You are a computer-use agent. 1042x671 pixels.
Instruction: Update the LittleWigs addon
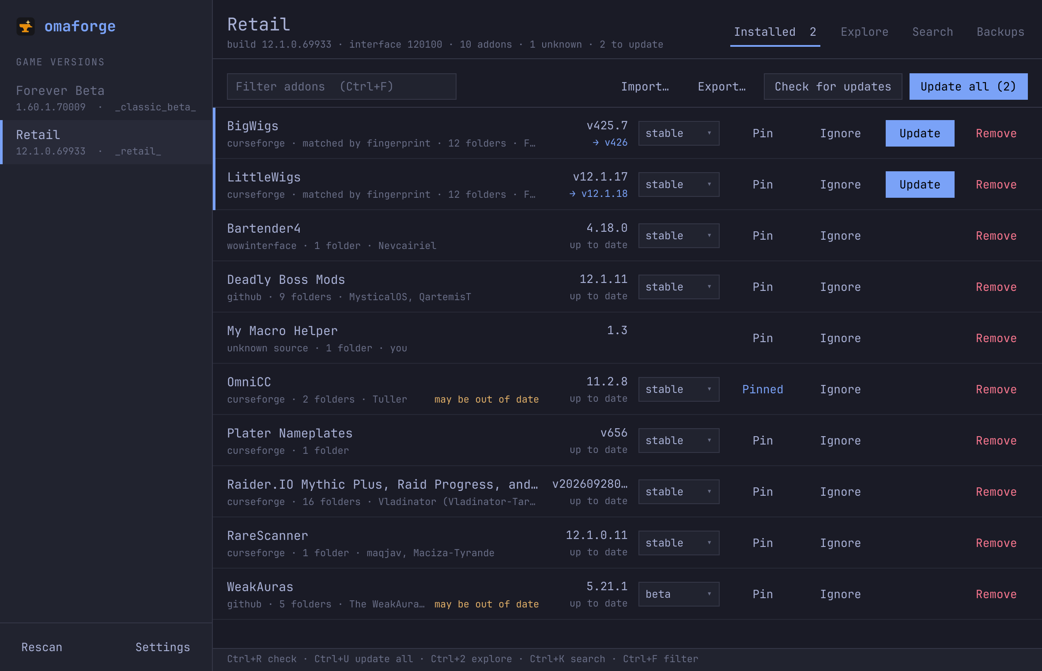click(x=920, y=185)
